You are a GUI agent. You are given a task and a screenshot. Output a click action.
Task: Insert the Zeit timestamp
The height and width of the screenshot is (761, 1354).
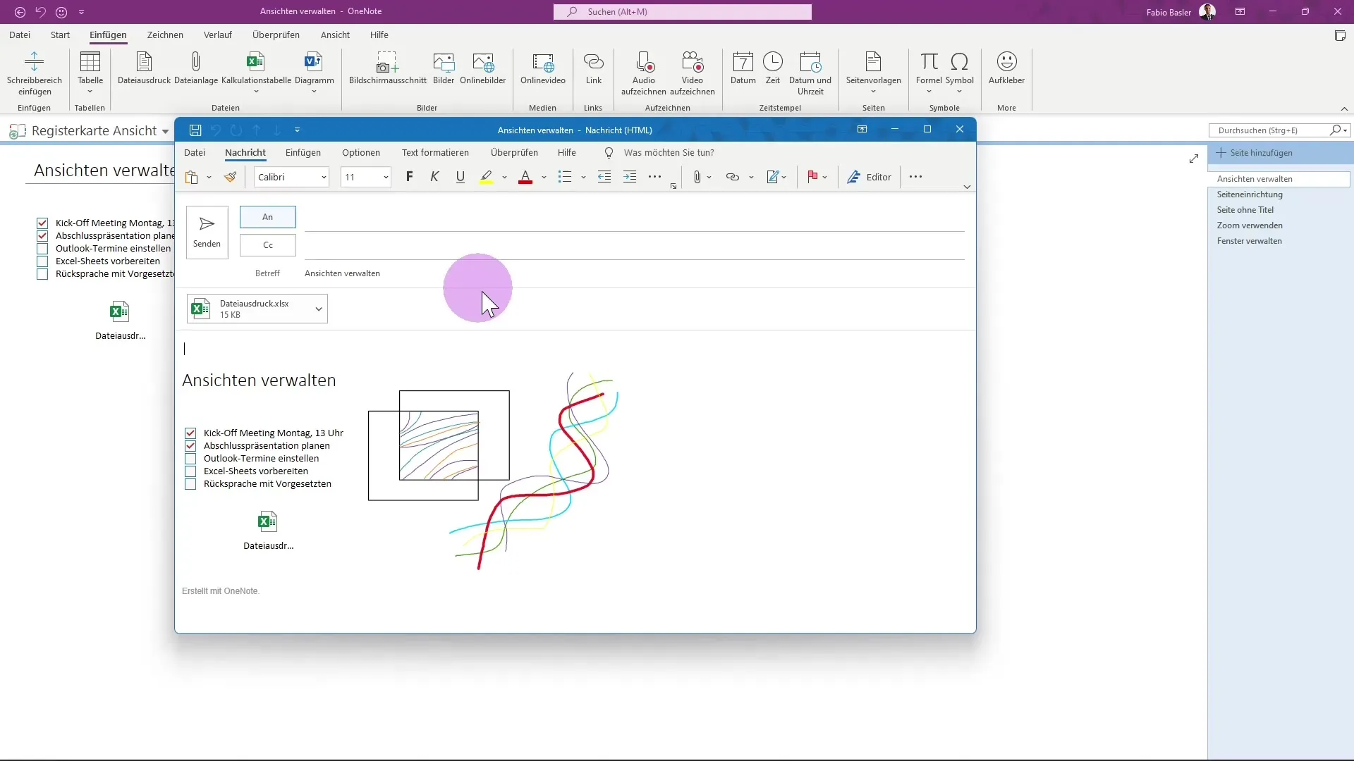[773, 68]
